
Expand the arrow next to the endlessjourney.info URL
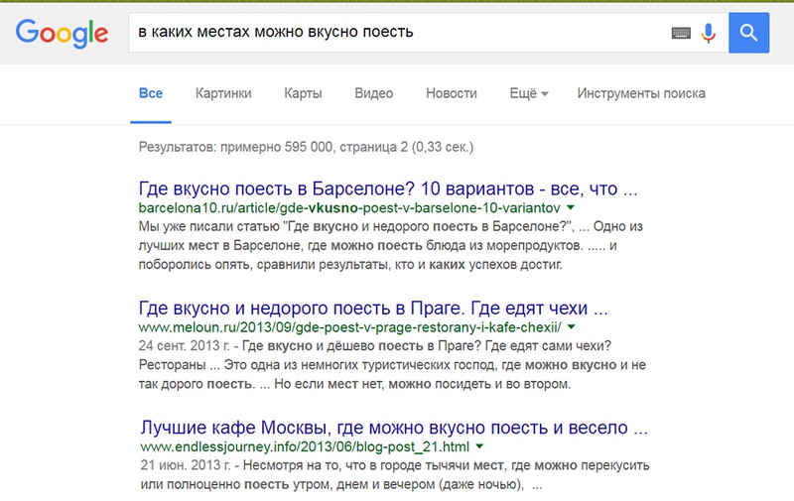point(480,447)
